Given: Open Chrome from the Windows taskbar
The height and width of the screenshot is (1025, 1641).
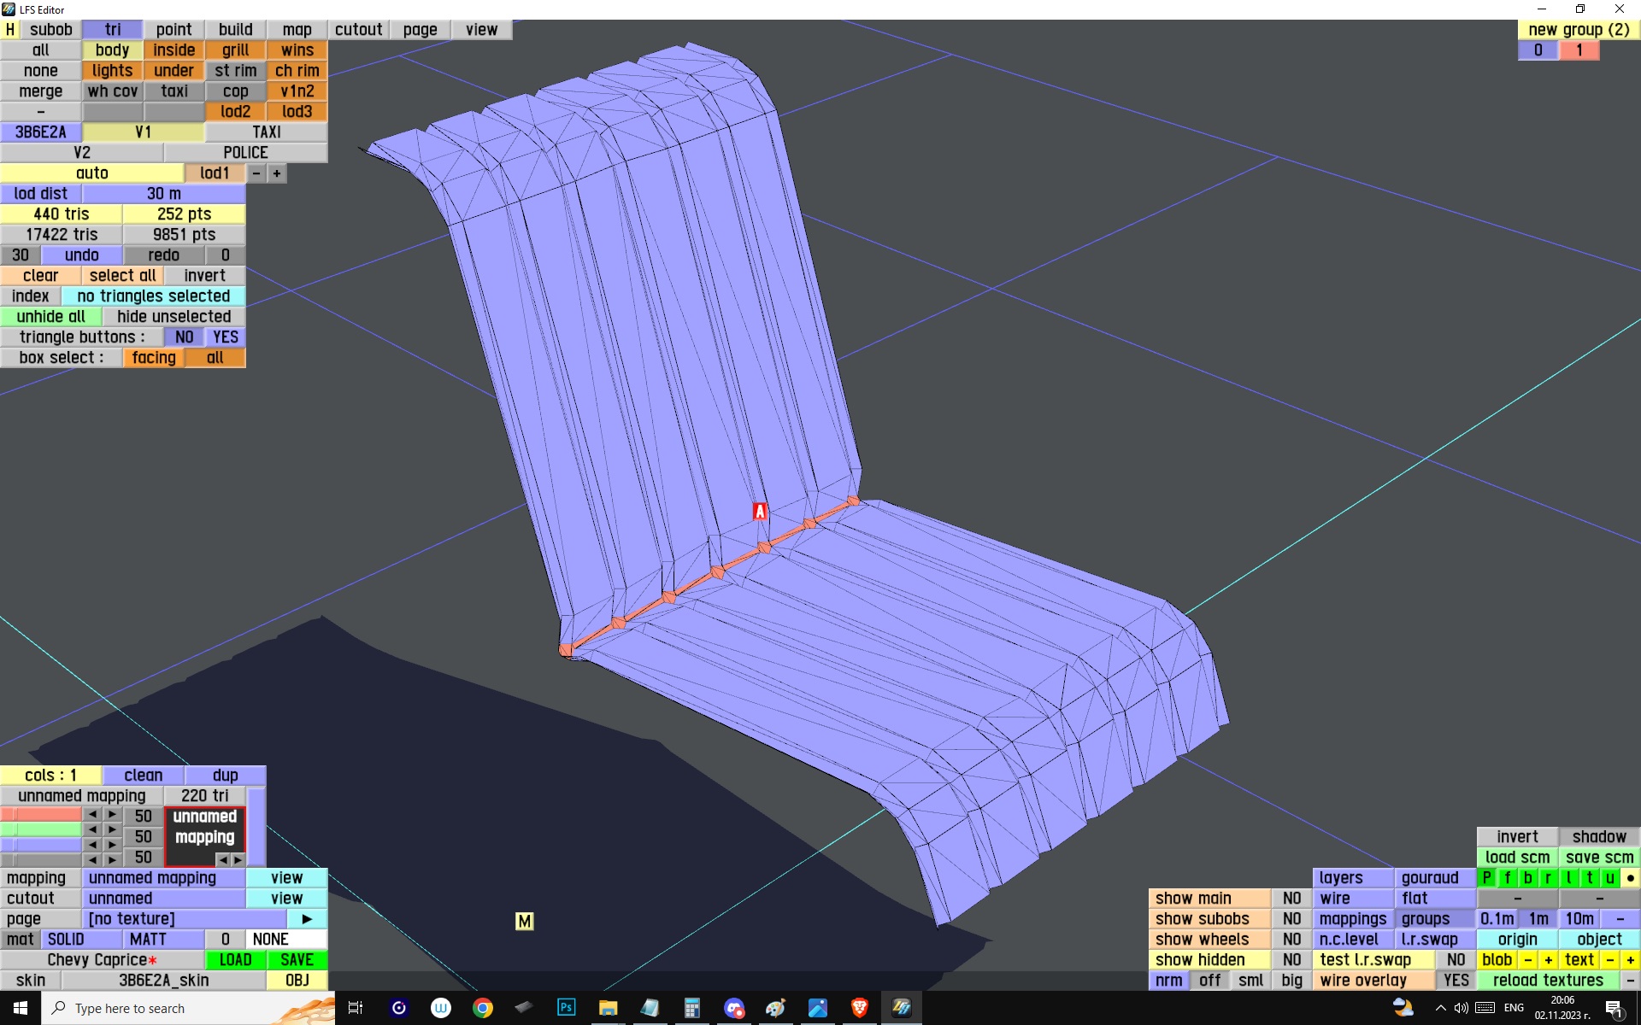Looking at the screenshot, I should (x=483, y=1008).
